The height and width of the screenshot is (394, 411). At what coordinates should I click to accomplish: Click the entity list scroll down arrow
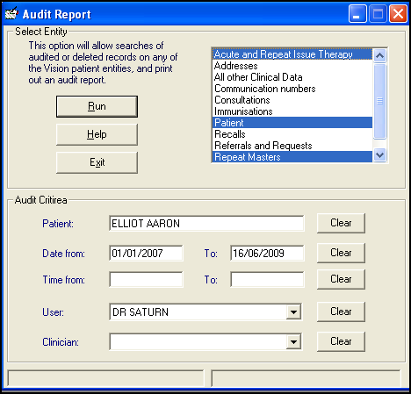click(x=380, y=155)
